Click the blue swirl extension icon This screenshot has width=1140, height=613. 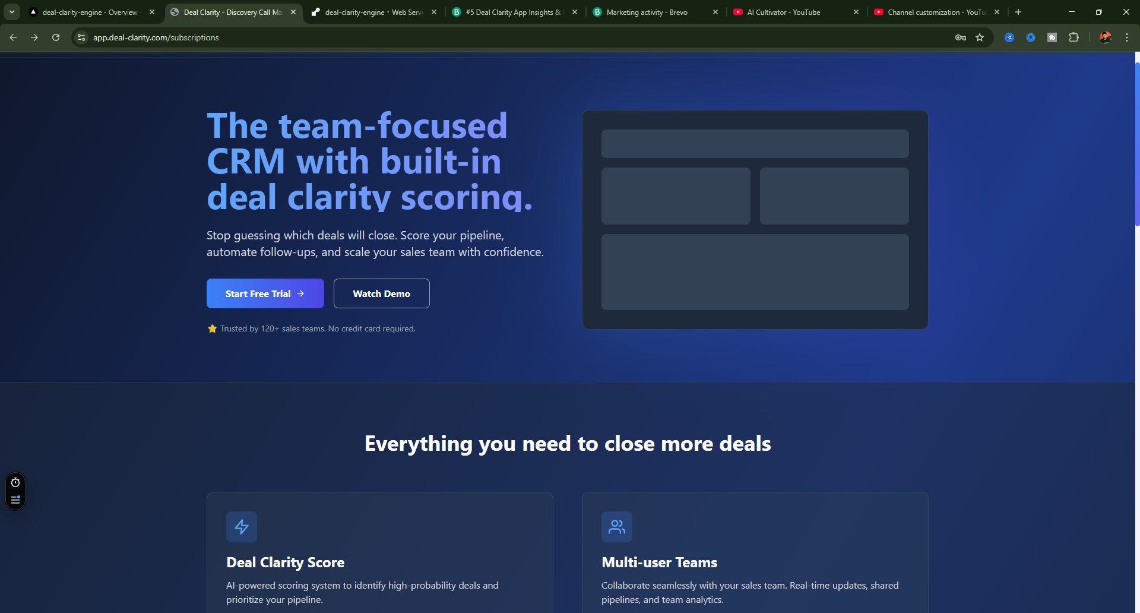[1031, 37]
